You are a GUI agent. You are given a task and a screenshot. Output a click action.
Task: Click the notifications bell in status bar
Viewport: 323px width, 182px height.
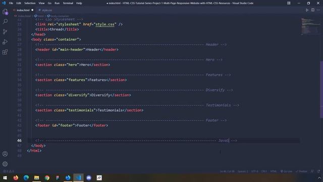[x=318, y=171]
